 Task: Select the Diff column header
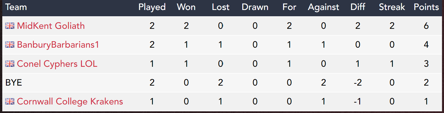(358, 7)
